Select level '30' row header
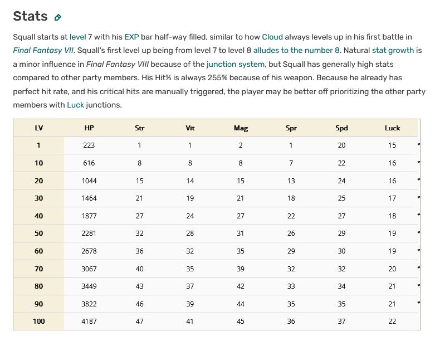 pyautogui.click(x=38, y=198)
